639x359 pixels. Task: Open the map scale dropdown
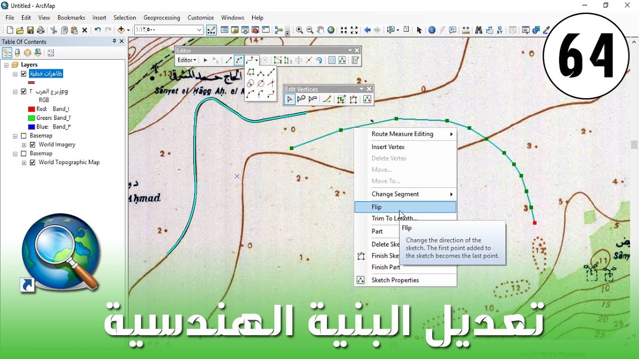[199, 30]
